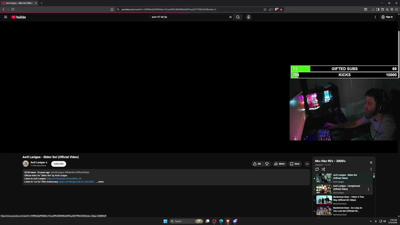Screen dimensions: 400x225
Task: Open the Avril Lavigne channel avatar
Action: [x=26, y=163]
